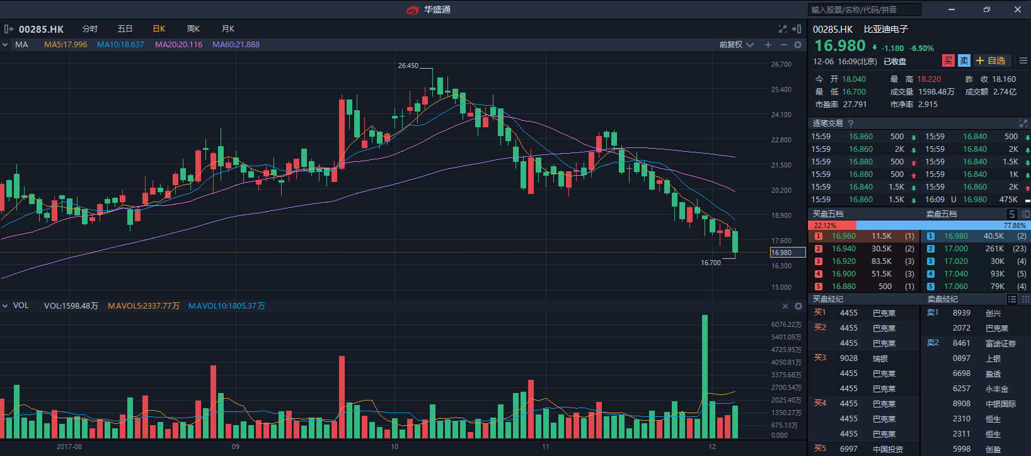Click the help icon beside 逐笔交易
The width and height of the screenshot is (1031, 456).
[851, 123]
